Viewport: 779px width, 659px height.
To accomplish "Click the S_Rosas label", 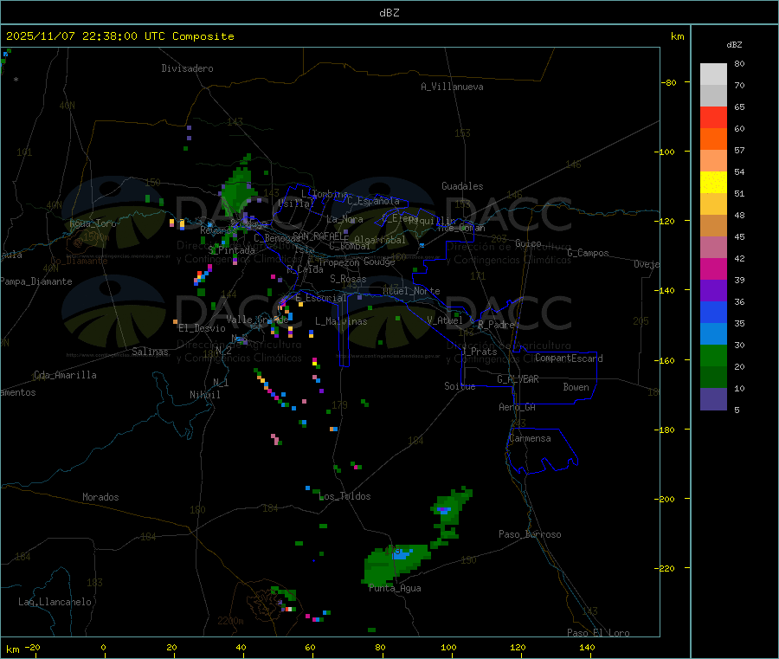I will (x=348, y=279).
